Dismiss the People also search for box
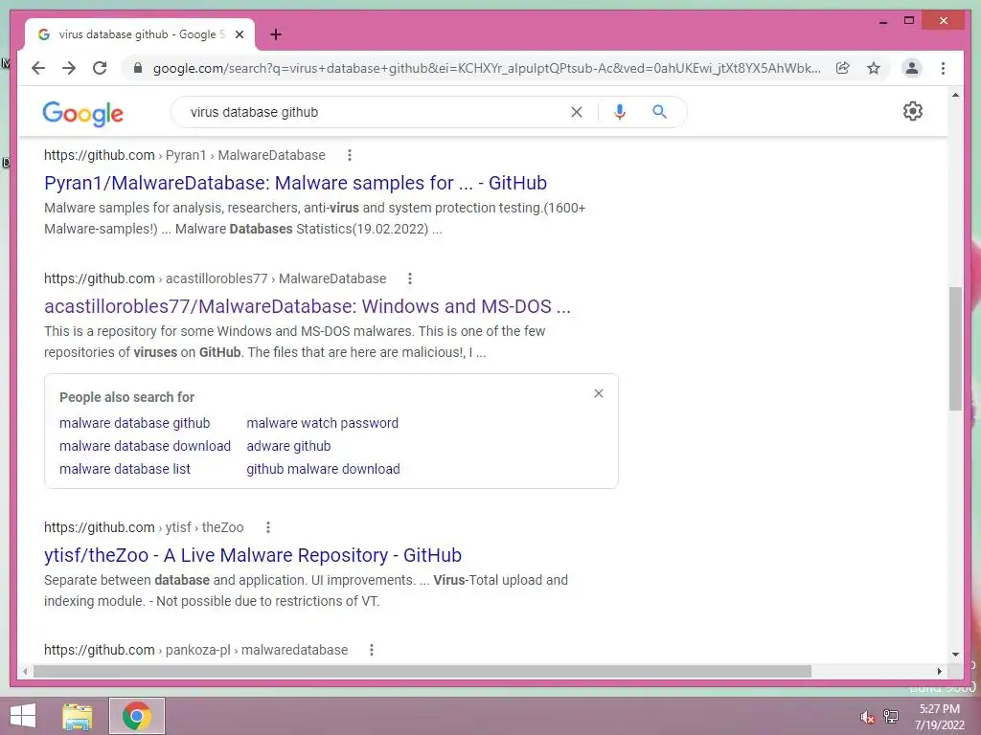The height and width of the screenshot is (735, 981). (x=599, y=393)
